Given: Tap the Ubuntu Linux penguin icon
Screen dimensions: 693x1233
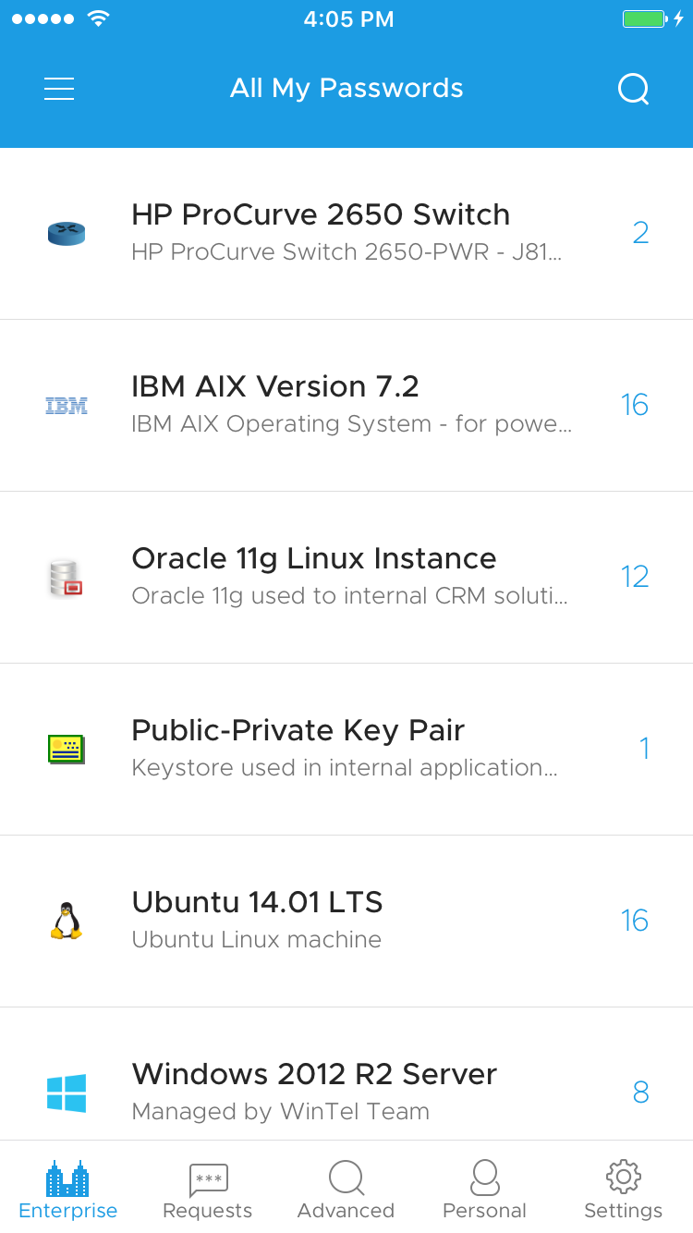Looking at the screenshot, I should pyautogui.click(x=67, y=921).
